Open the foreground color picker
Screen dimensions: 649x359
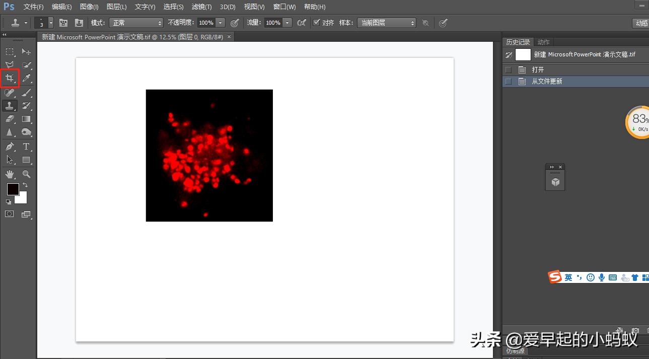[12, 189]
